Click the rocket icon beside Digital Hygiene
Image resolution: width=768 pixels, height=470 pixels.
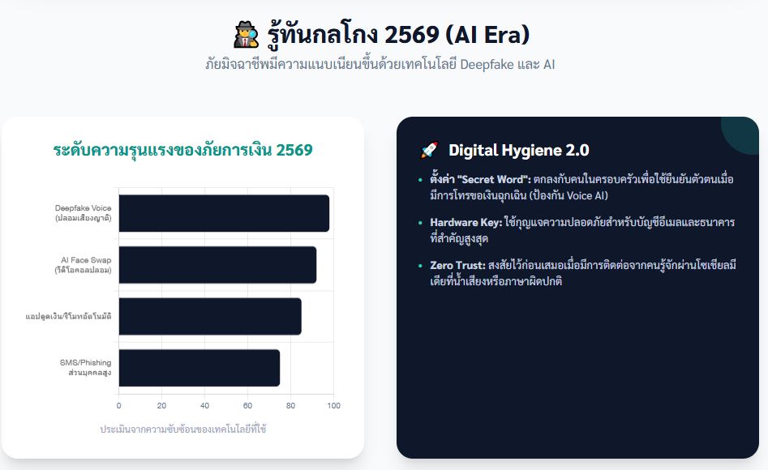point(429,150)
